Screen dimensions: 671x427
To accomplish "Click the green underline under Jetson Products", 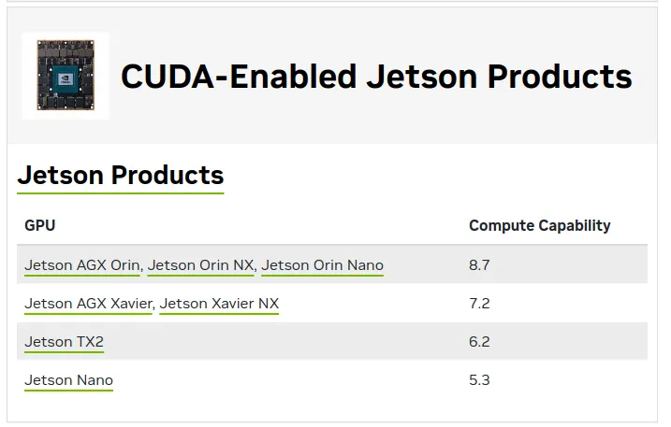I will (121, 193).
